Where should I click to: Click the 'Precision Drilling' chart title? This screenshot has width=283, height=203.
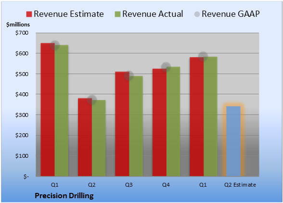tap(64, 196)
